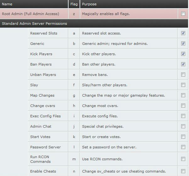Screen dimensions: 189x176
Task: Click the Standard Admin Server Permissions heading
Action: coord(34,24)
